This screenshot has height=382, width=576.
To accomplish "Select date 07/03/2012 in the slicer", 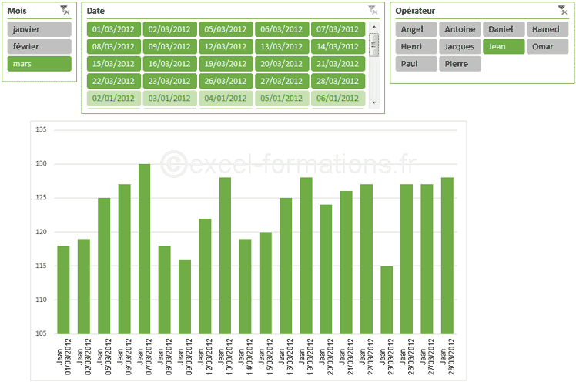I will (338, 29).
